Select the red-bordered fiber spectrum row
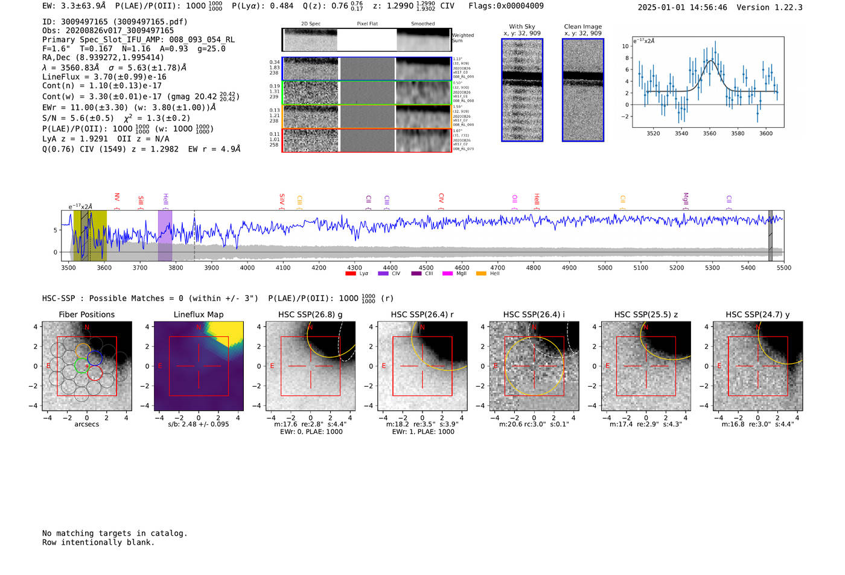 point(366,141)
